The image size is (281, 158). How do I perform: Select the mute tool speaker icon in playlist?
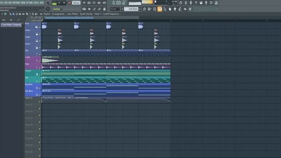tap(20, 14)
